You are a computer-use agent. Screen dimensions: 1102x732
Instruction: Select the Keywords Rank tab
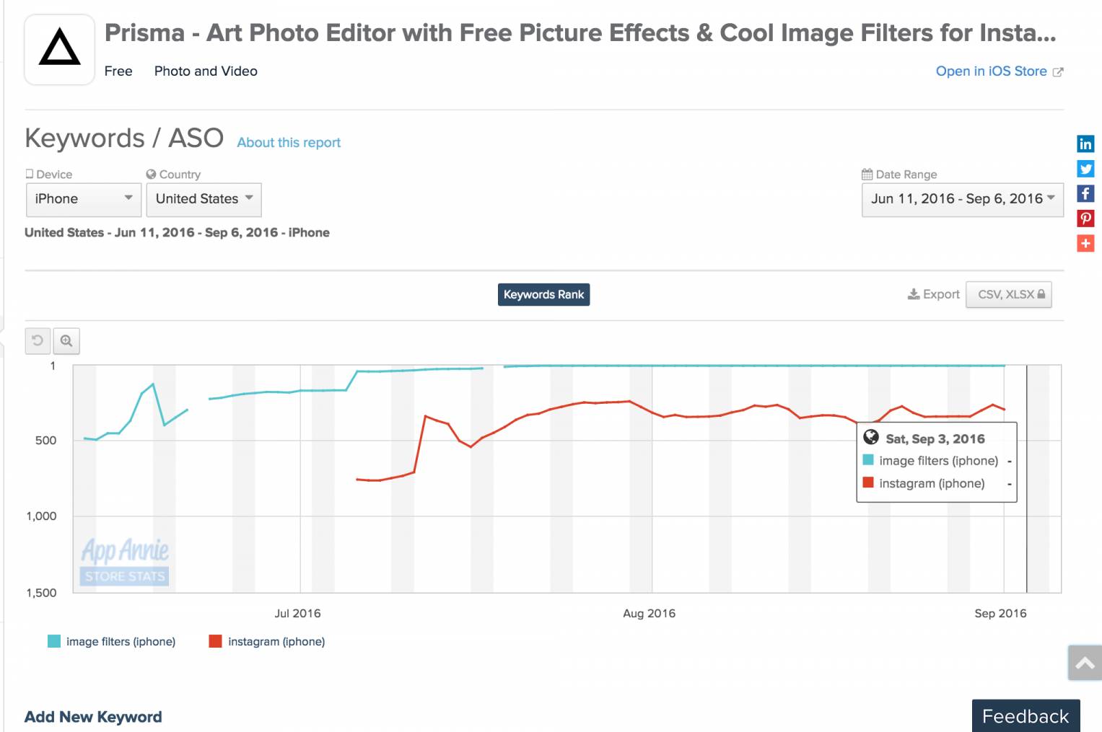click(543, 294)
